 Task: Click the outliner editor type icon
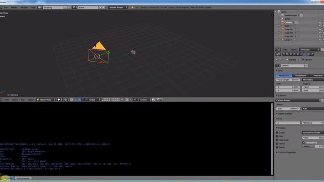coord(278,50)
